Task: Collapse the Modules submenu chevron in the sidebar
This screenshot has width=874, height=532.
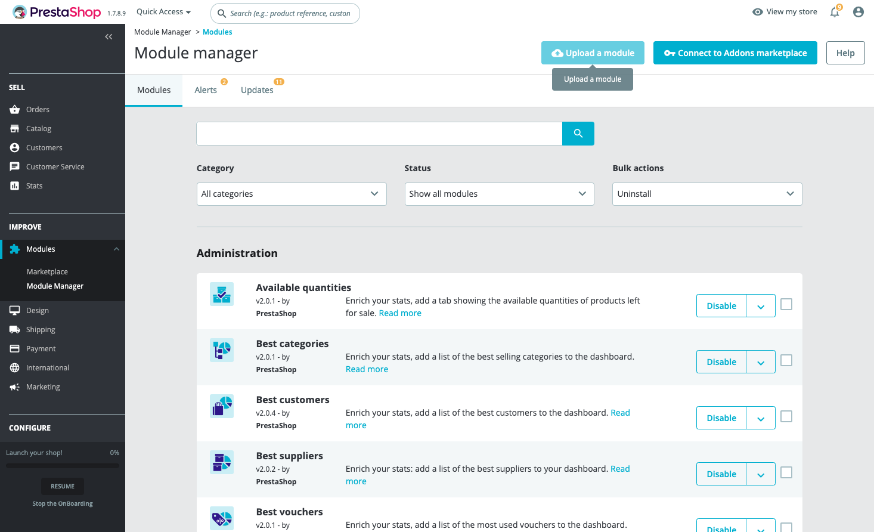Action: 116,249
